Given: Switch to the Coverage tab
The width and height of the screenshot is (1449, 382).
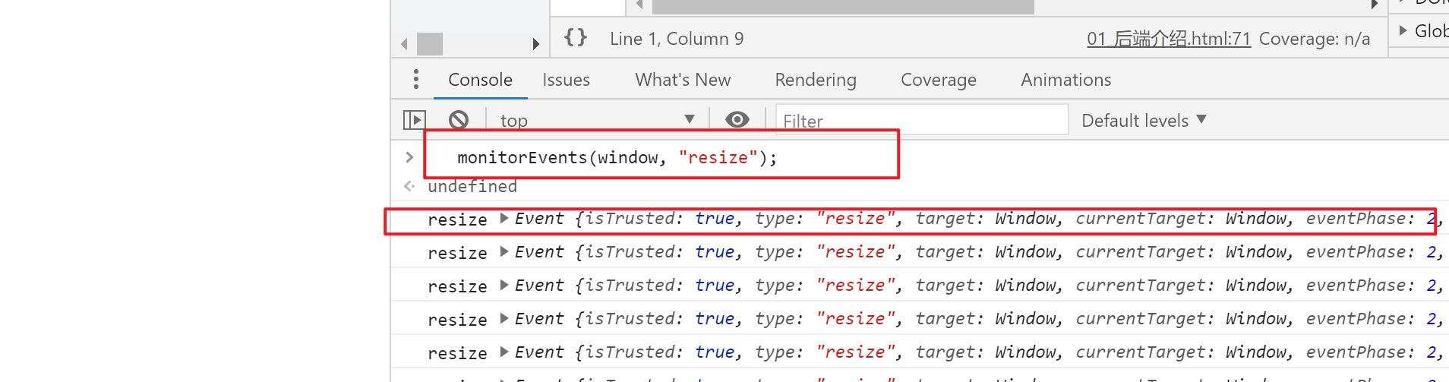Looking at the screenshot, I should (x=938, y=80).
